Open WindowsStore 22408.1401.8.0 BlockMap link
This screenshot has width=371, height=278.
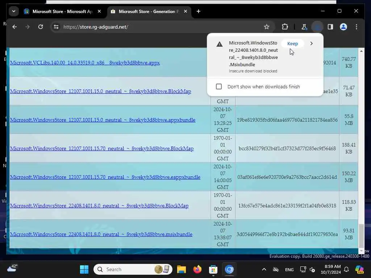click(x=99, y=206)
